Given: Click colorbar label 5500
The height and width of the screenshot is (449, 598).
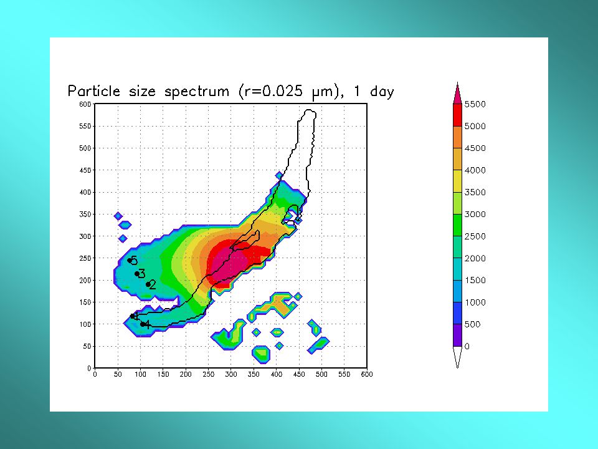Looking at the screenshot, I should click(475, 104).
